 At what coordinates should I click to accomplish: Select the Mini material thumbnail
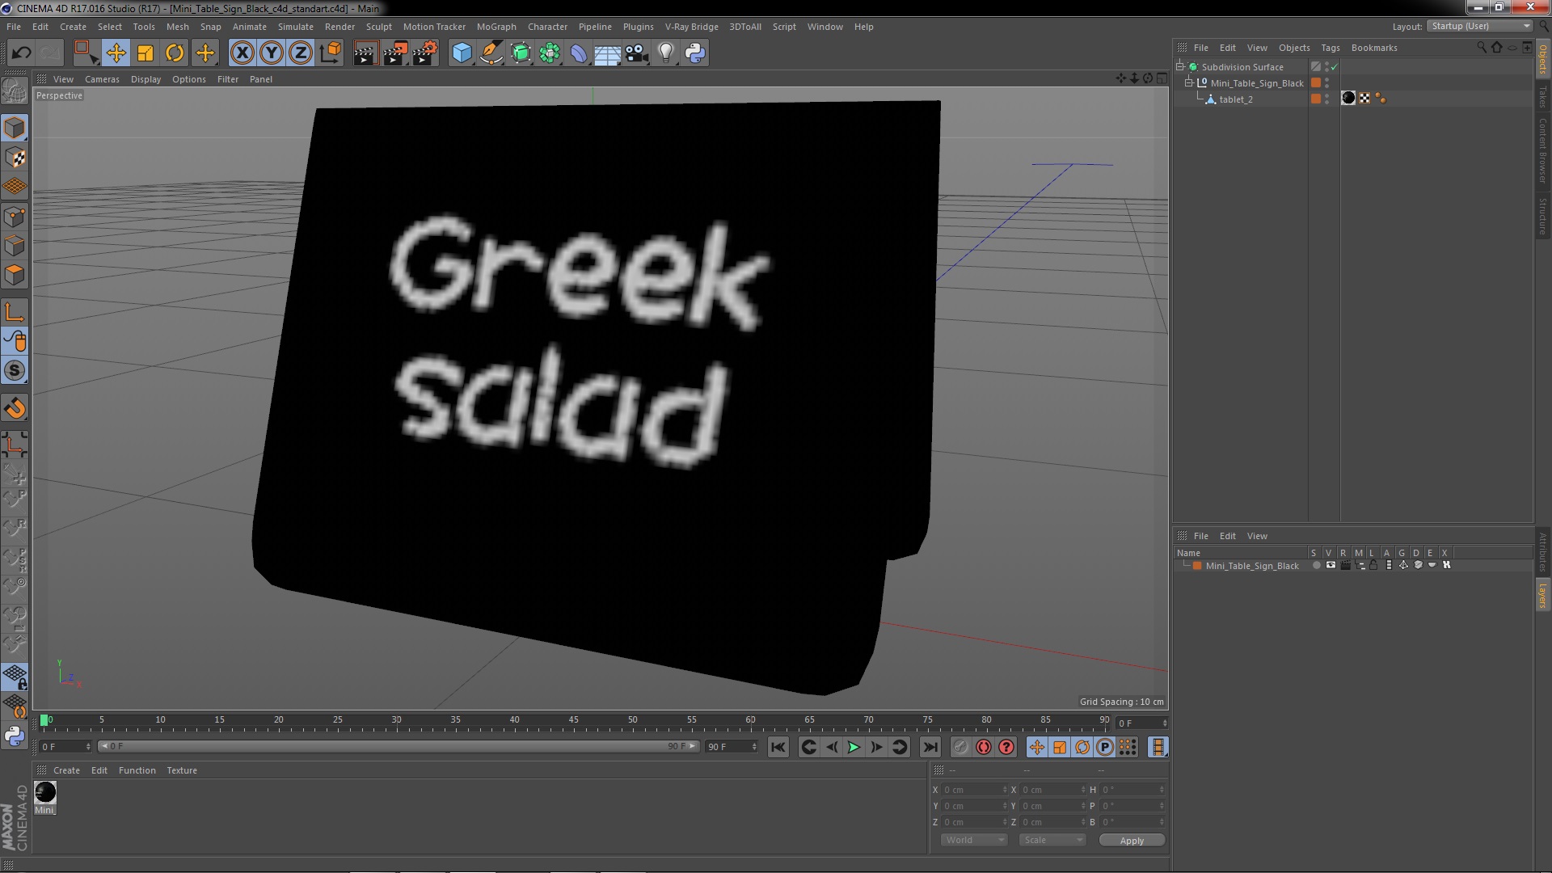[x=45, y=793]
